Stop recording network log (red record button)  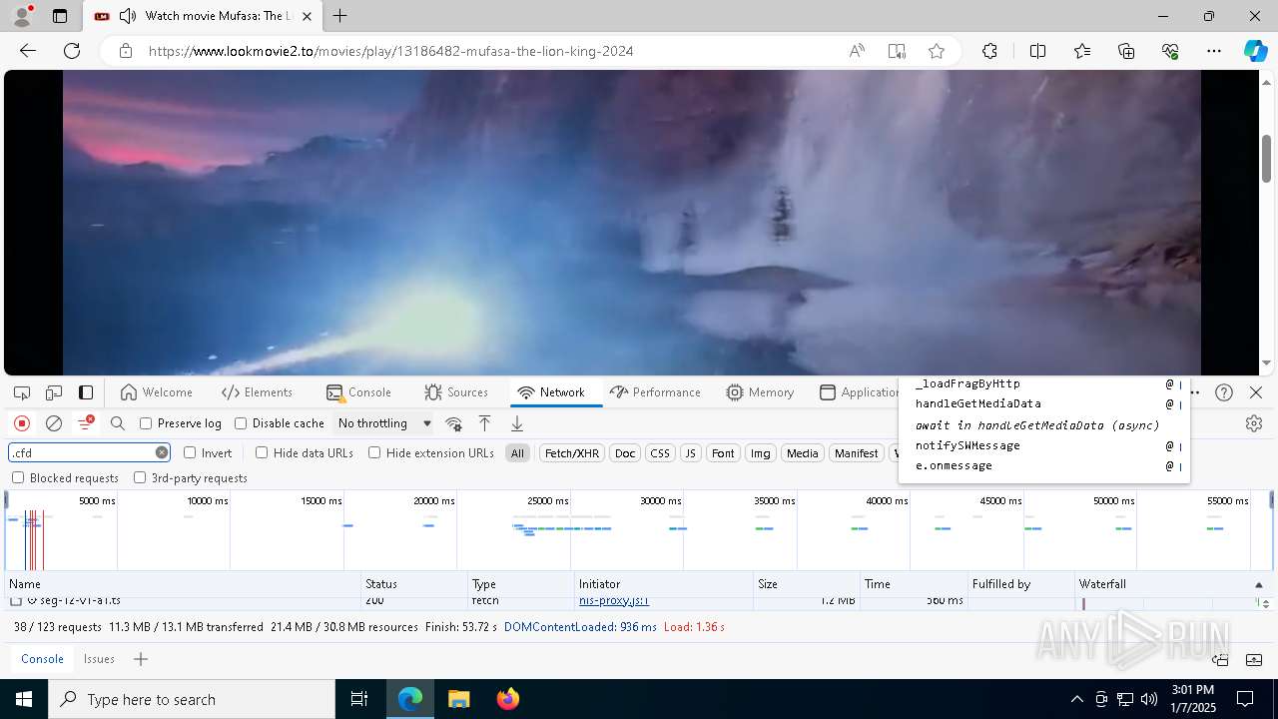coord(22,423)
